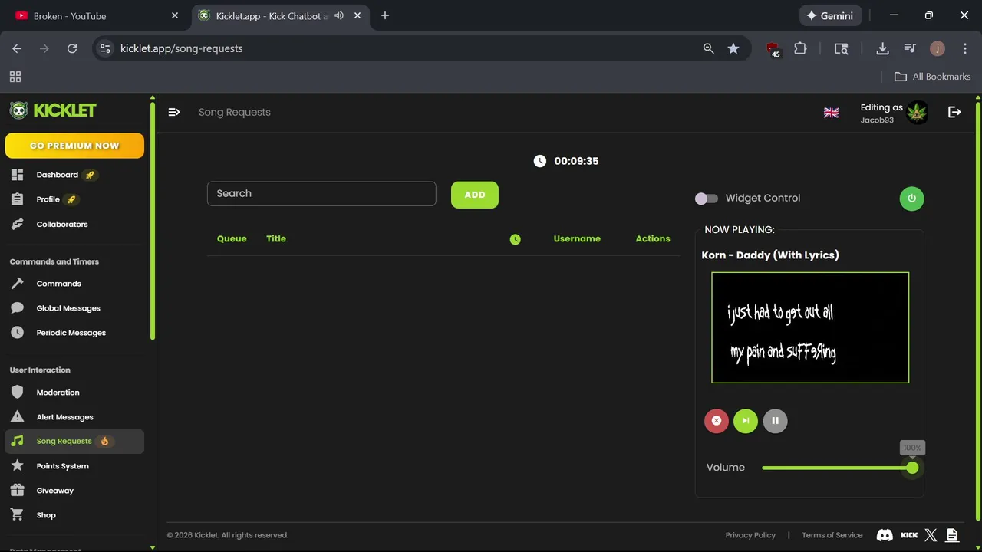
Task: Click the Song Requests music note icon
Action: [x=17, y=442]
